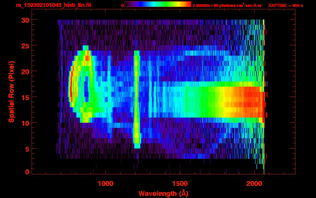This screenshot has height=198, width=316.
Task: Click the y-axis tick label 25
Action: coord(25,46)
